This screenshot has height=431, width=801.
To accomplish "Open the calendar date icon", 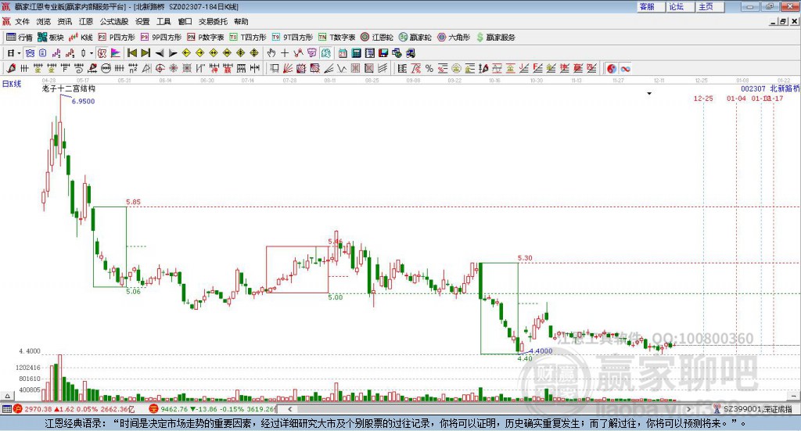I will coord(343,53).
